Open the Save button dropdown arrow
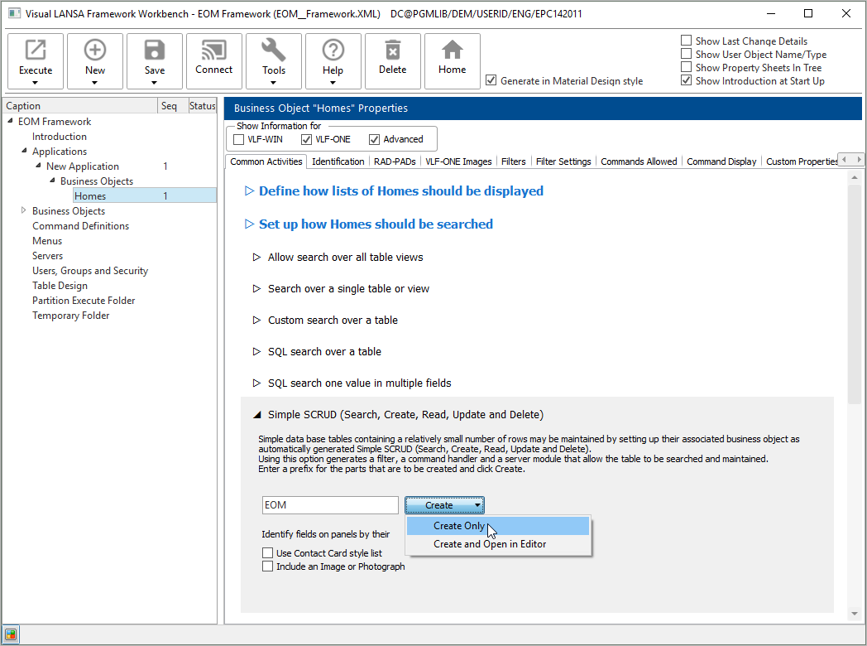 pyautogui.click(x=154, y=83)
